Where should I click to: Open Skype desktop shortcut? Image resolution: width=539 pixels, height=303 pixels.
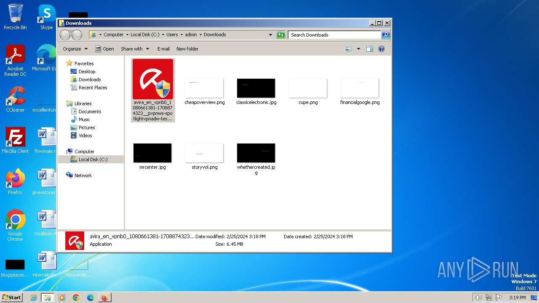click(46, 17)
